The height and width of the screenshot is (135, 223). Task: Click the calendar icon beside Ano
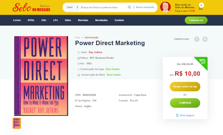[79, 64]
